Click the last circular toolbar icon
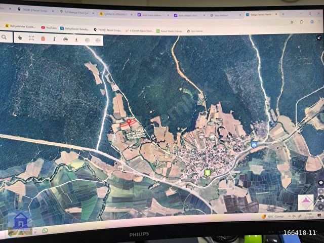This screenshot has width=324, height=243. click(x=98, y=40)
